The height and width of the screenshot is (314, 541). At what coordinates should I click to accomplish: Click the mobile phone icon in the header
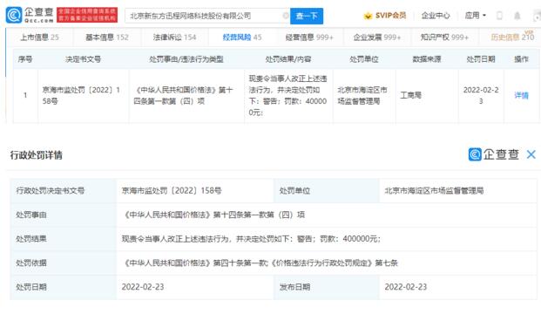(x=499, y=16)
